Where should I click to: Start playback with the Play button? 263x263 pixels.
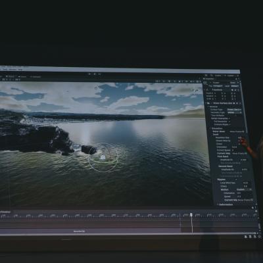(90, 74)
